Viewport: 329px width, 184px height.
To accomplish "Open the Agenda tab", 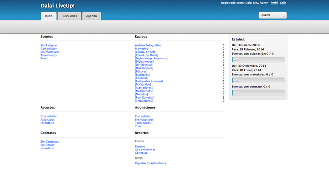I will [91, 16].
